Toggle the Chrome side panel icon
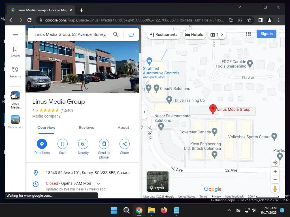The image size is (290, 217). pos(261,20)
